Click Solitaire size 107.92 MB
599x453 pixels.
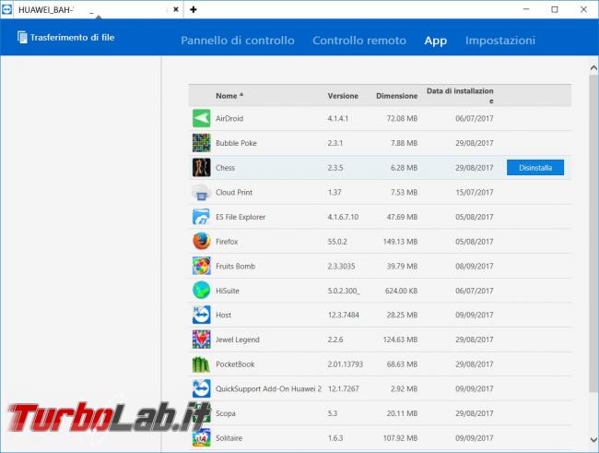coord(400,438)
